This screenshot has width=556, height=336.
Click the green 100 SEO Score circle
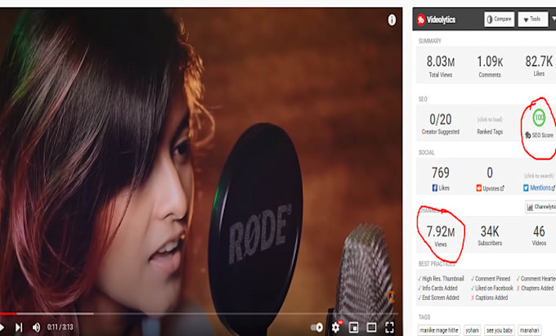point(539,118)
